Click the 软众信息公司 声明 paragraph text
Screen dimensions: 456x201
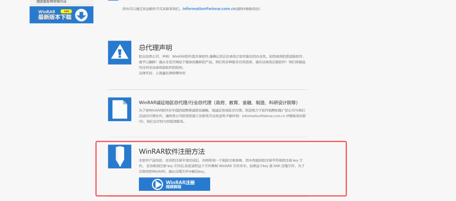pos(221,62)
